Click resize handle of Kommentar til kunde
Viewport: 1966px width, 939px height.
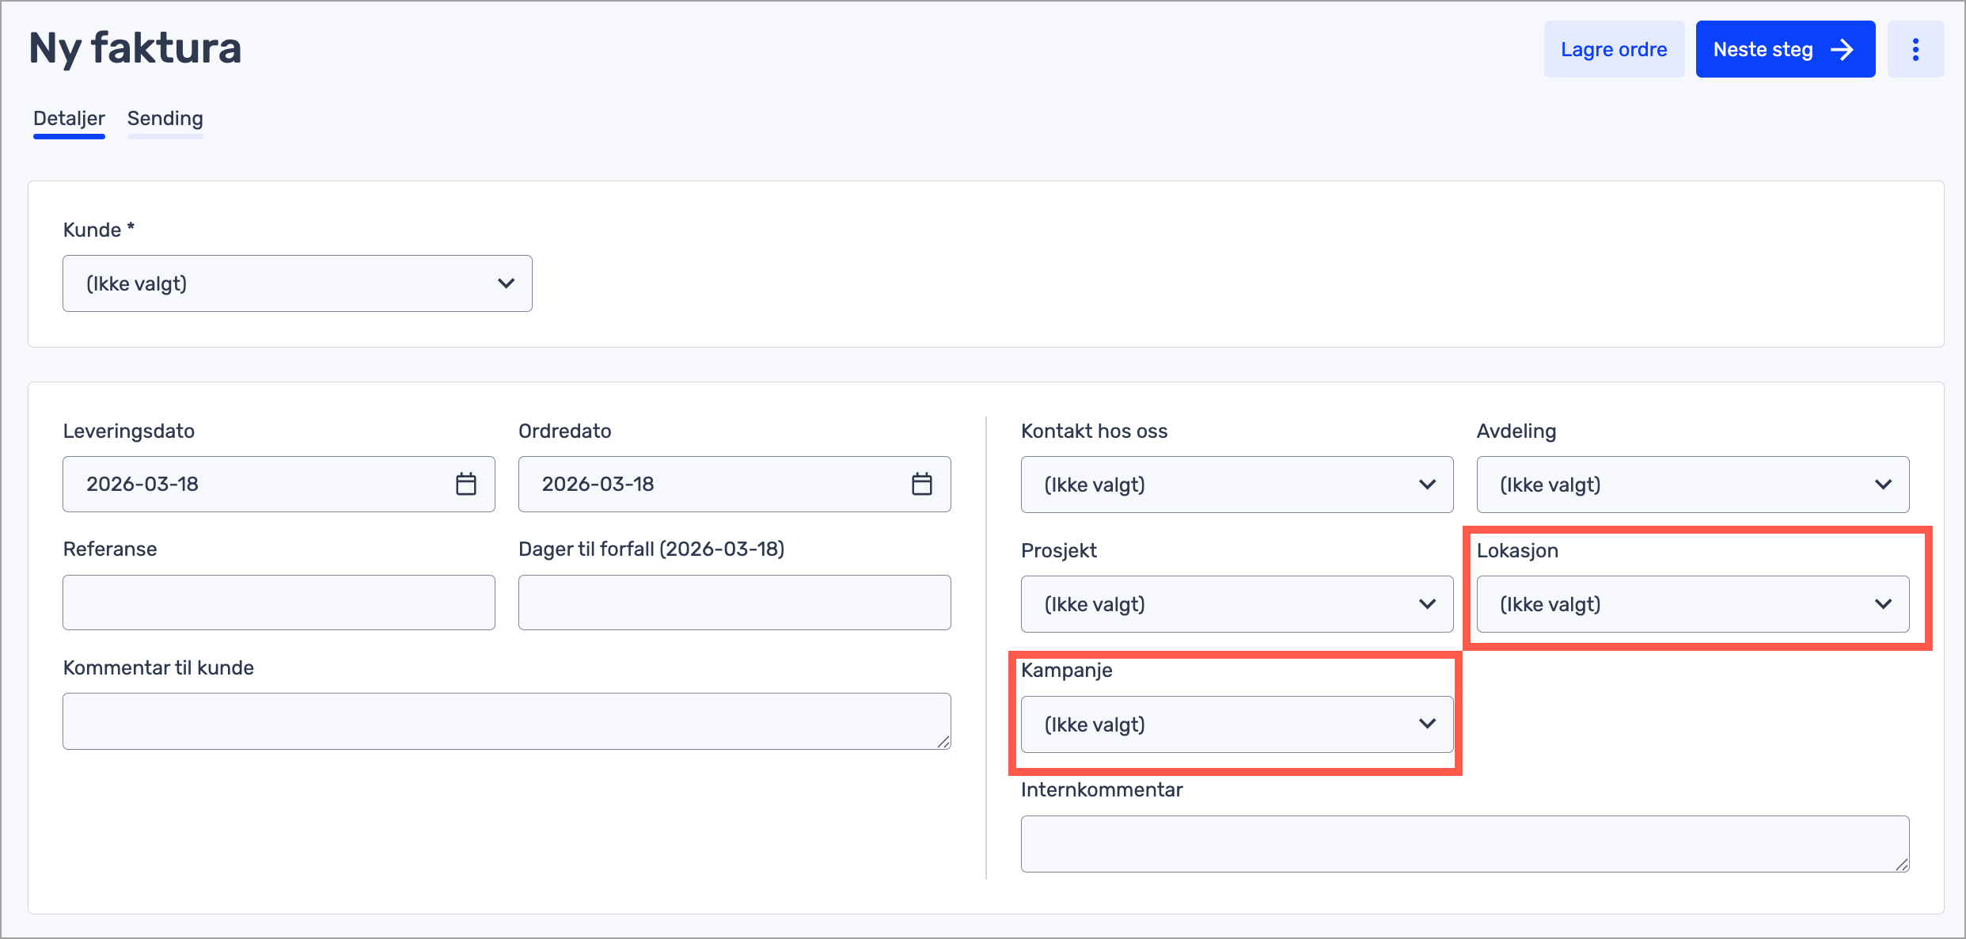[x=943, y=742]
